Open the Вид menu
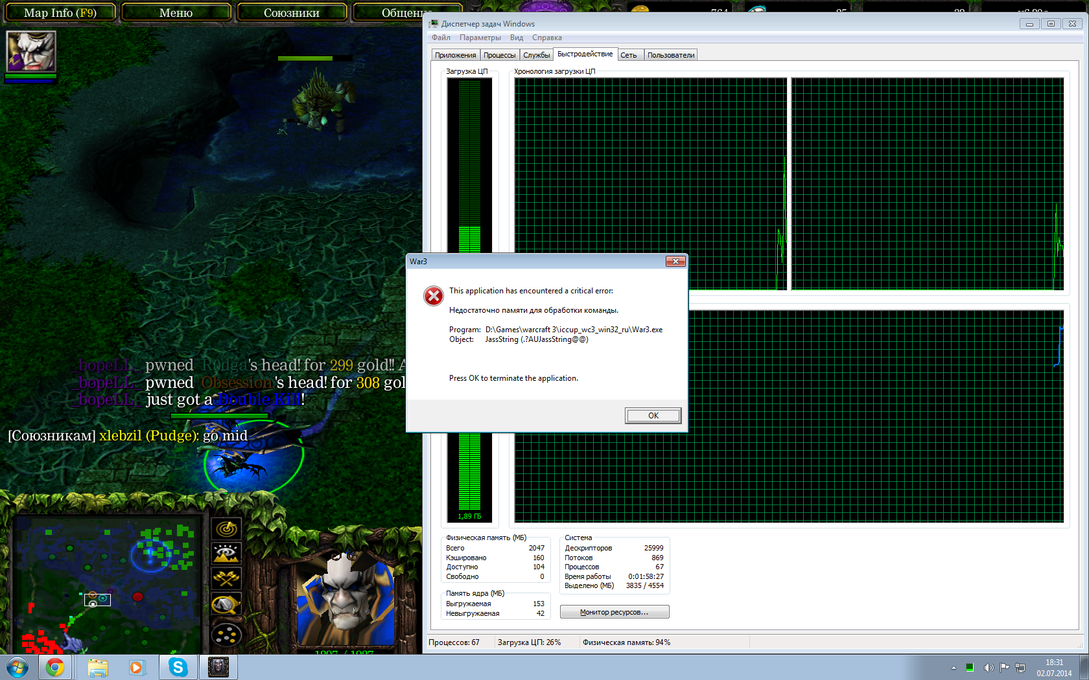The width and height of the screenshot is (1089, 680). (x=517, y=38)
